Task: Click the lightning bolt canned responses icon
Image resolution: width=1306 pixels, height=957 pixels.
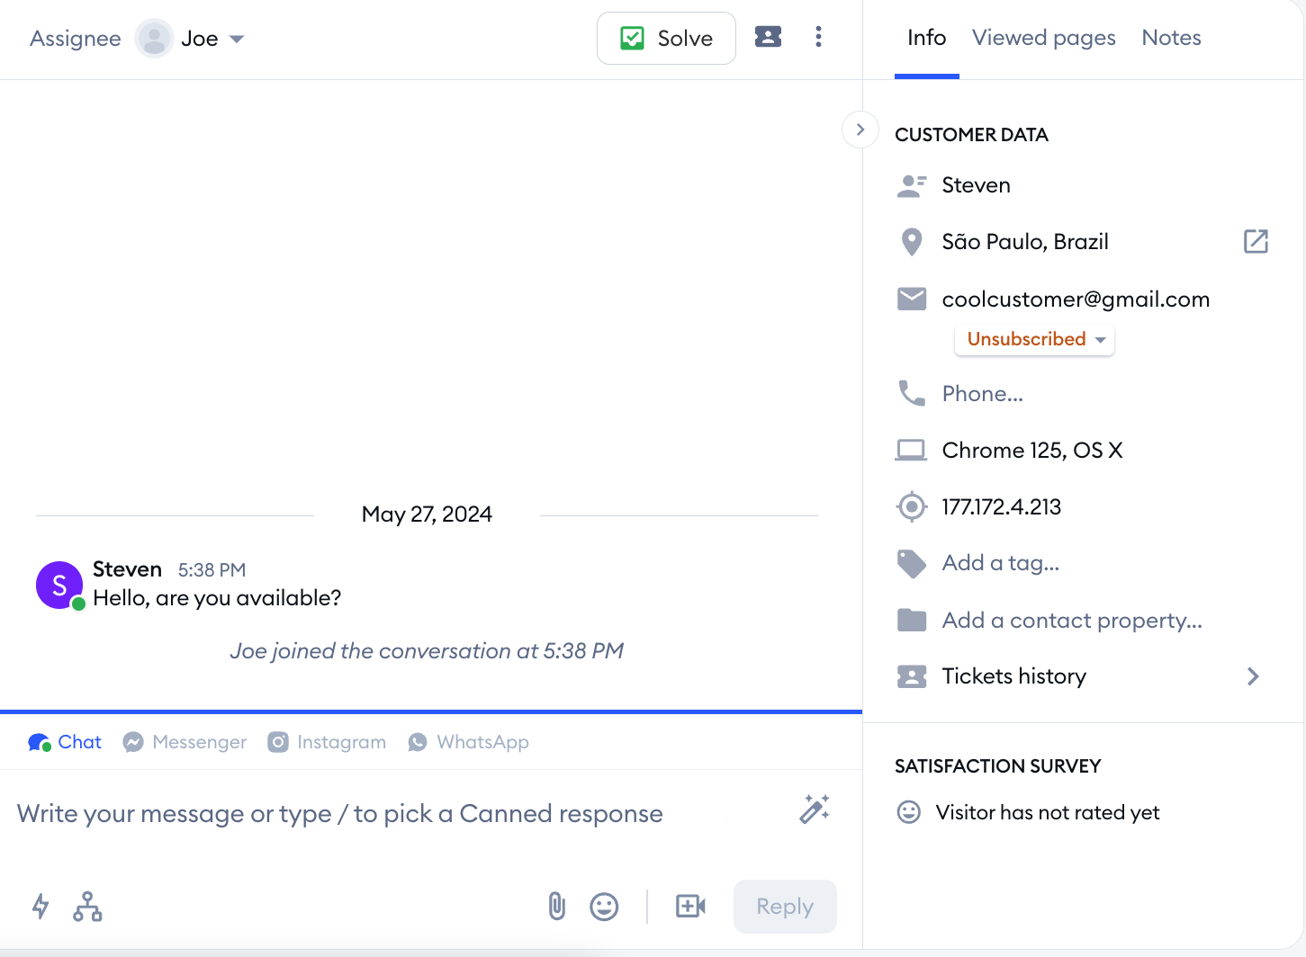Action: [41, 906]
